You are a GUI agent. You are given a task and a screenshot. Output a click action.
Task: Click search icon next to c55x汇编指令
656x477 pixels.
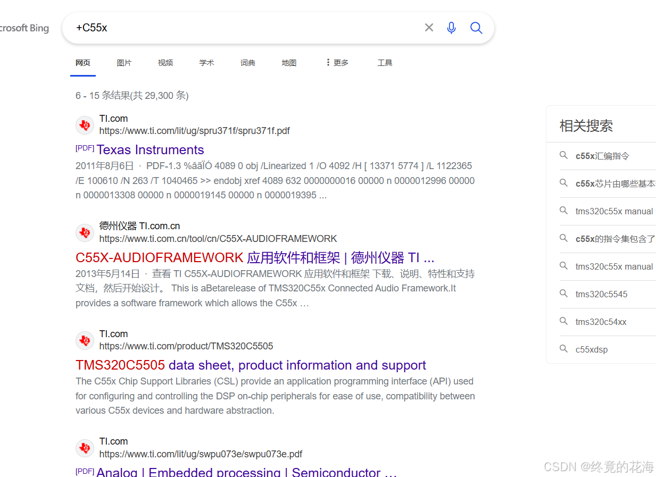pos(564,155)
